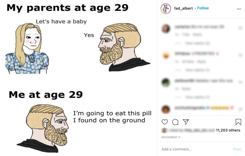Click the comment speech bubble icon
This screenshot has width=245, height=156.
[175, 122]
